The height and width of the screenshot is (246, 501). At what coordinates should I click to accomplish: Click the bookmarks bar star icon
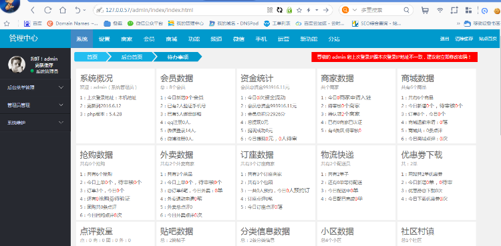click(x=7, y=23)
